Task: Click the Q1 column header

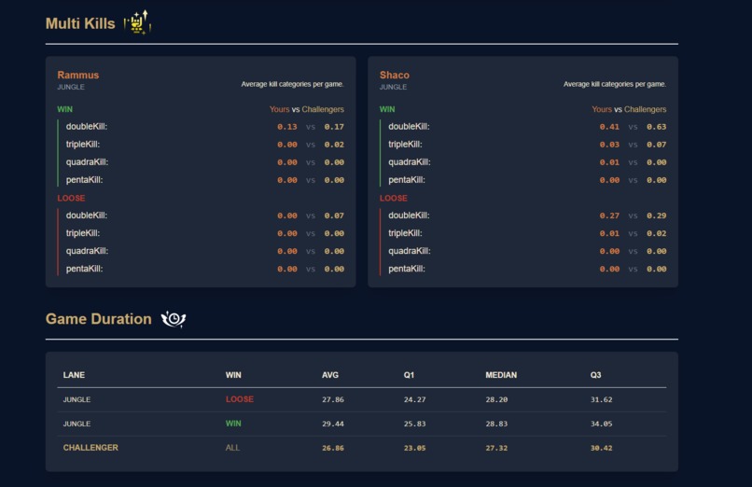Action: [409, 375]
